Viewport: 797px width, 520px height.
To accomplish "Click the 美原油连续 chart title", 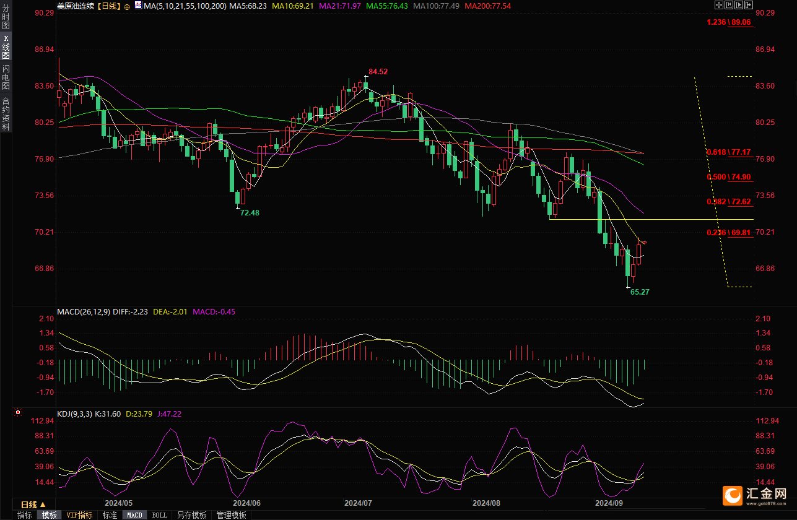I will (x=77, y=6).
